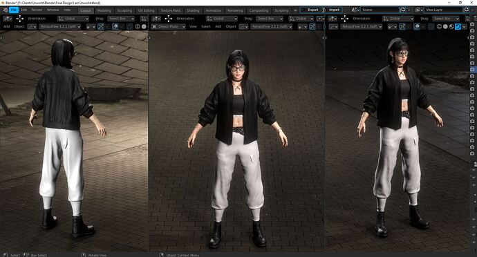Switch to the Shading workspace tab
477x257 pixels.
click(193, 10)
